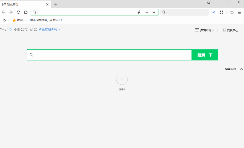Click the skin shirt icon in title bar

coord(209,2)
